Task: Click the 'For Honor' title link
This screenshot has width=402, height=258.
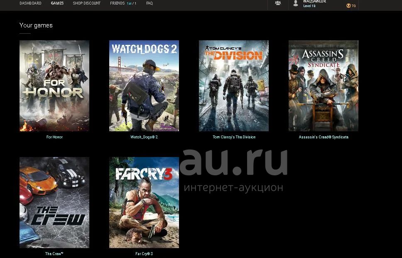Action: (54, 137)
